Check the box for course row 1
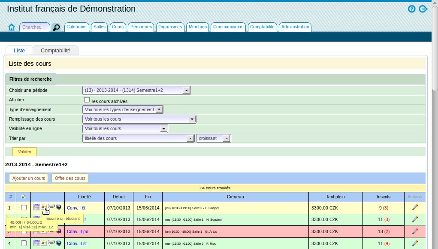Image resolution: width=438 pixels, height=249 pixels. point(24,208)
